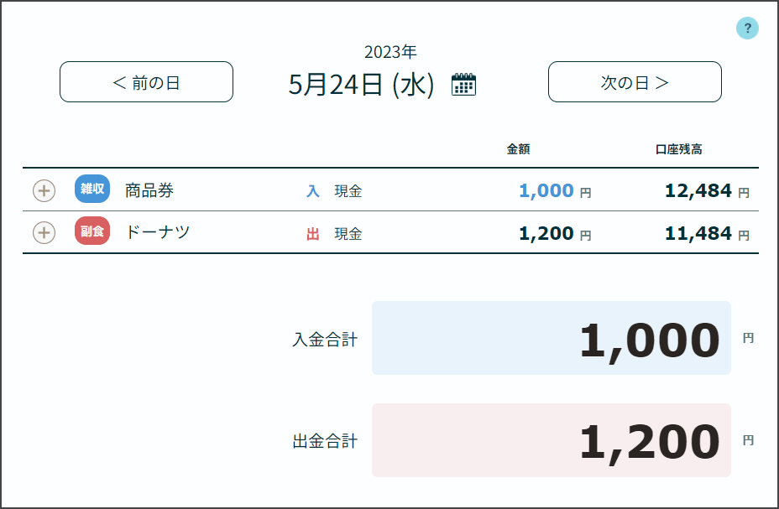Click the 1,200 円 amount in ドーナツ row
779x509 pixels.
coord(554,234)
